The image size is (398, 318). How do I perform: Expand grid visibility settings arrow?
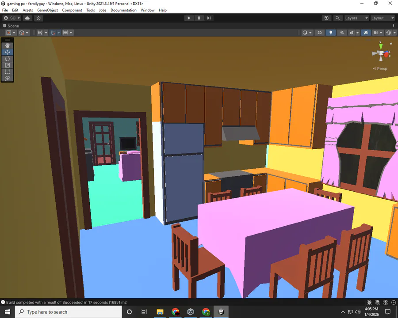click(x=46, y=32)
